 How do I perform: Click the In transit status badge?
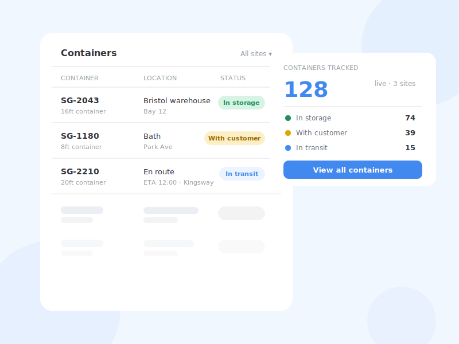tap(242, 174)
